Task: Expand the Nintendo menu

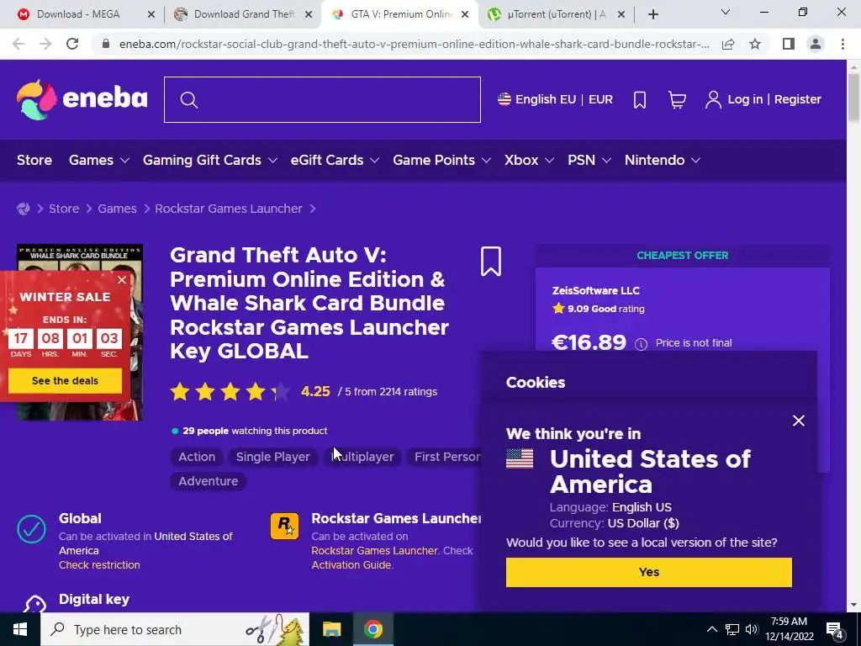Action: (663, 161)
